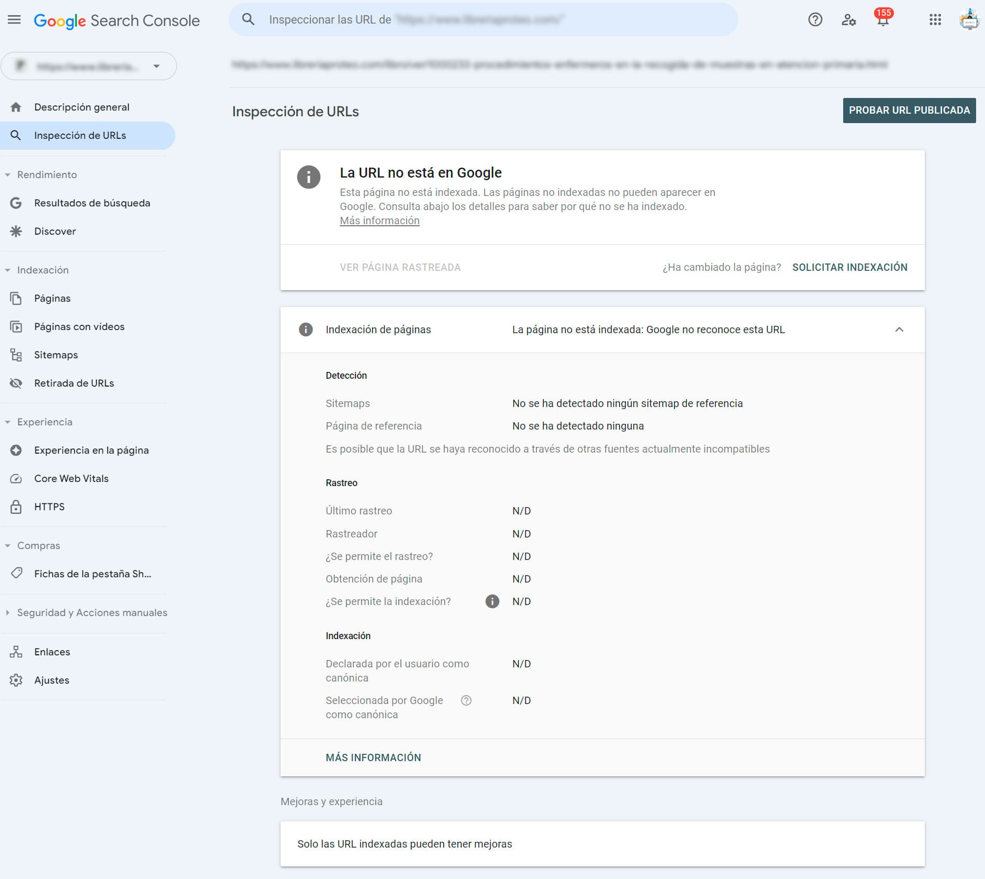This screenshot has width=985, height=879.
Task: Click "Solo las URL indexadas pueden tener mejoras"
Action: [405, 844]
